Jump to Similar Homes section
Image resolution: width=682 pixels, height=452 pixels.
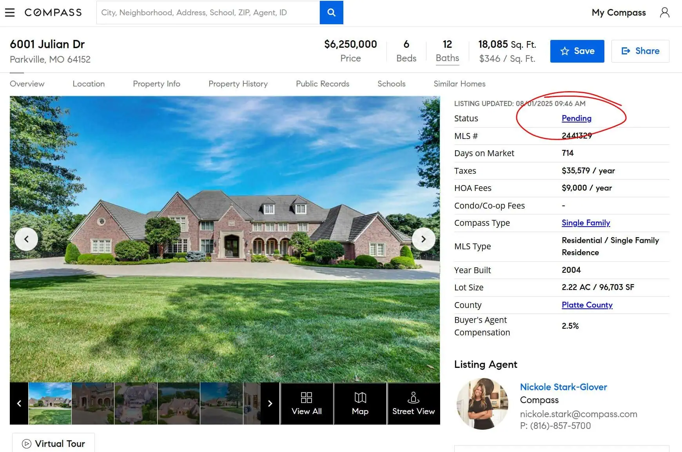click(459, 84)
